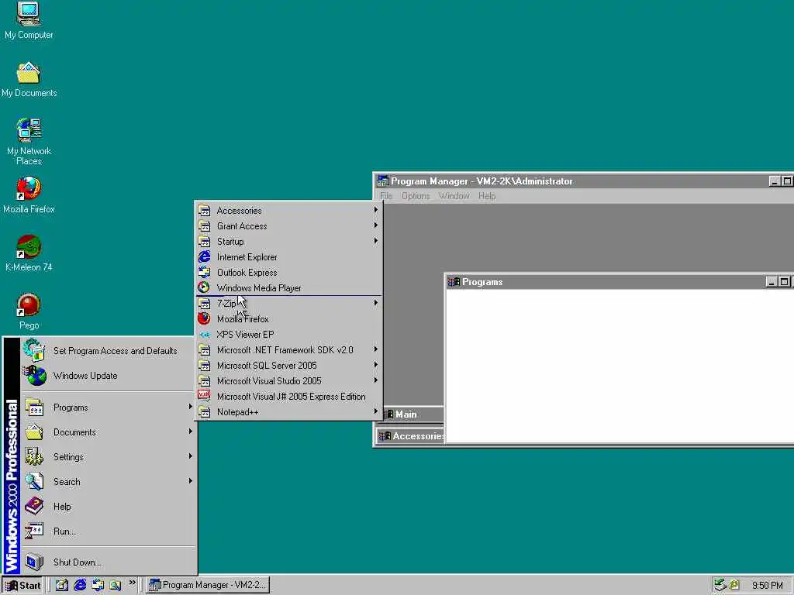Click the Run icon in Start menu
The width and height of the screenshot is (794, 595).
pos(34,531)
